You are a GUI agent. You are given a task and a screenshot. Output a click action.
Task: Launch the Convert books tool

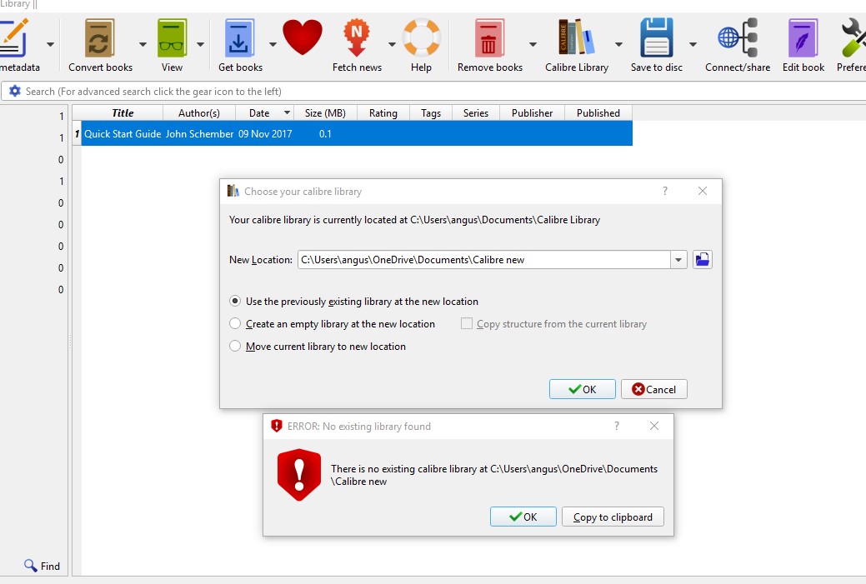tap(100, 37)
